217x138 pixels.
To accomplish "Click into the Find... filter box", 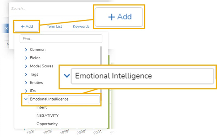I will (61, 39).
